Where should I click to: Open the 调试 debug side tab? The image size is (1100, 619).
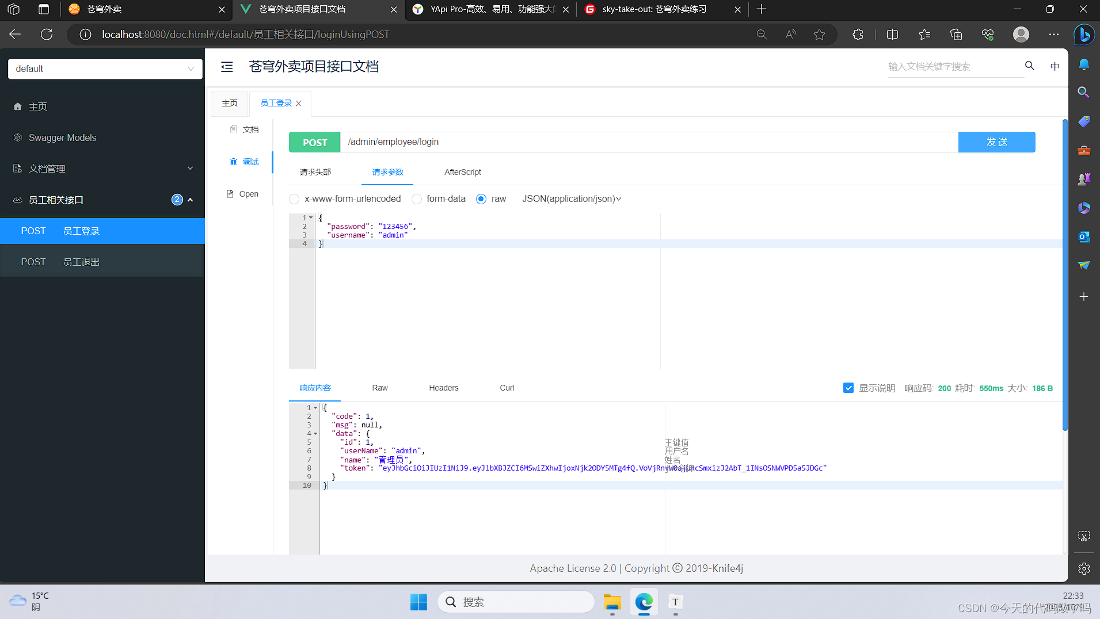click(x=245, y=162)
